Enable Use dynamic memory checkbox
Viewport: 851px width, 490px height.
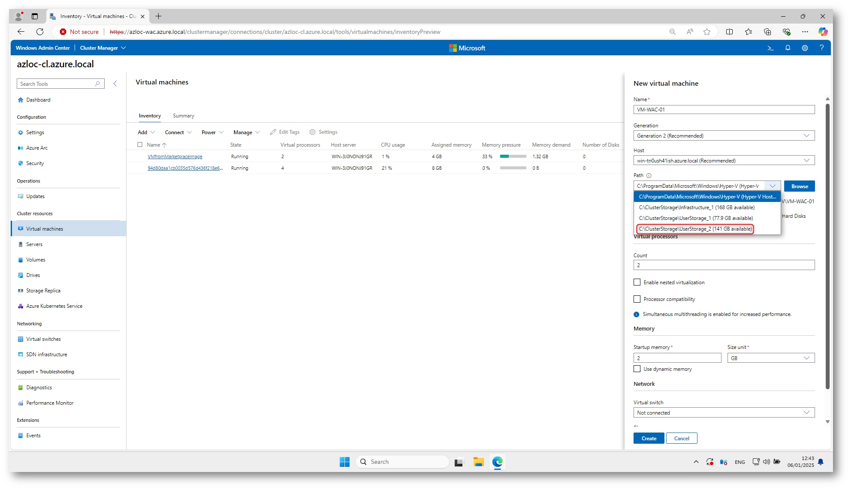pos(637,369)
